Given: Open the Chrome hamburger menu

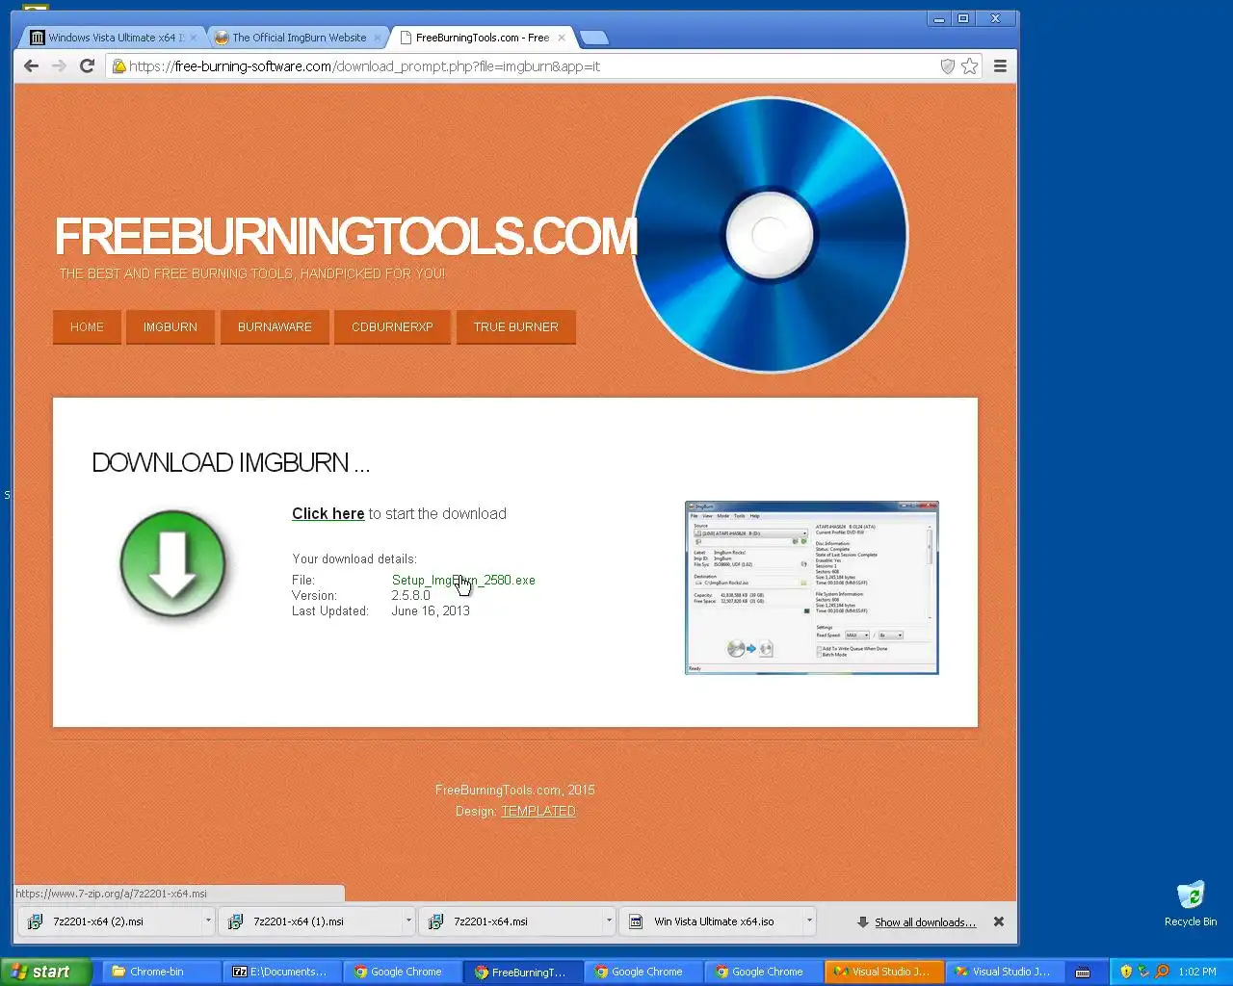Looking at the screenshot, I should [1000, 65].
